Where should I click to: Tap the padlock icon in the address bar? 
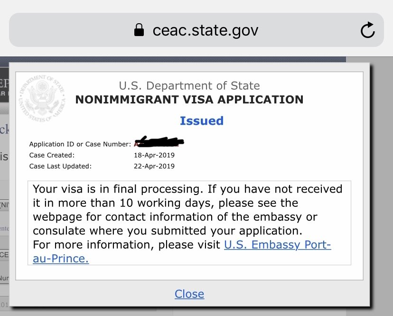pyautogui.click(x=139, y=30)
